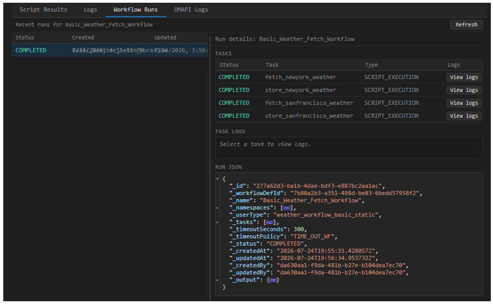The image size is (493, 304).
Task: Click the _updatedAt timestamp value
Action: pos(326,258)
